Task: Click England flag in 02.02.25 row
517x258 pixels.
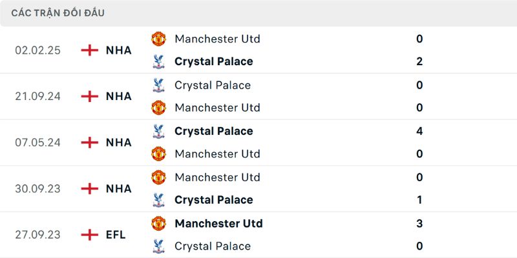Action: coord(89,50)
